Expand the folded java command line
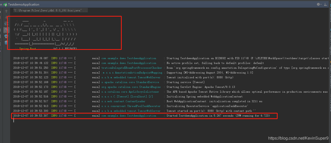The height and width of the screenshot is (143, 331). click(51, 11)
